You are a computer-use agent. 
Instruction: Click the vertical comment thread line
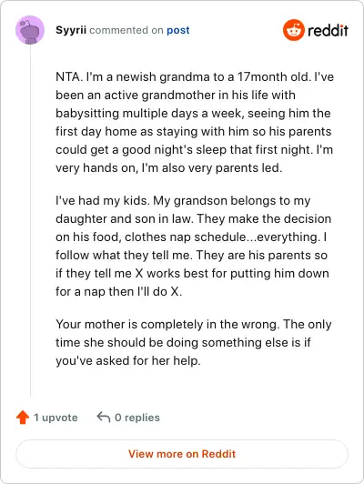(30, 220)
